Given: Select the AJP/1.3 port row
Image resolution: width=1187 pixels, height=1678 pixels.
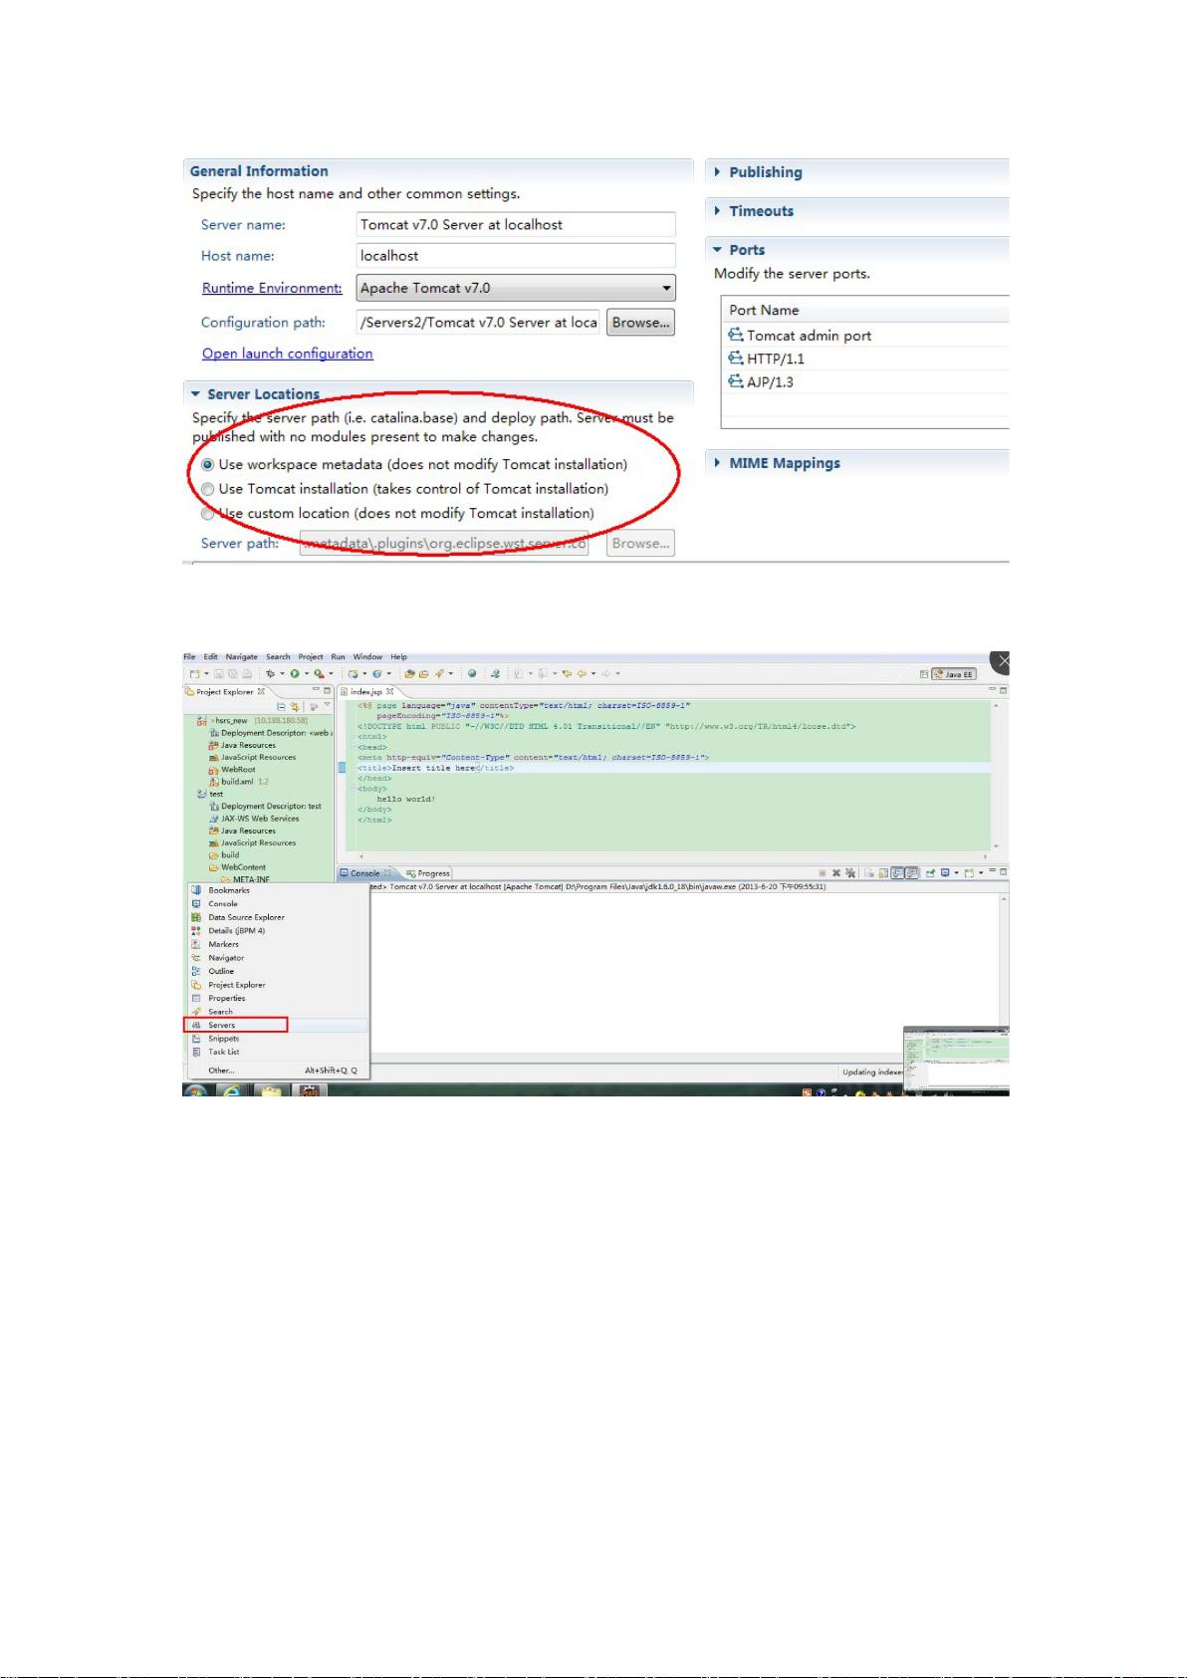Looking at the screenshot, I should click(865, 381).
